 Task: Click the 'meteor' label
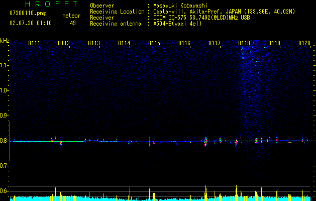(x=71, y=16)
